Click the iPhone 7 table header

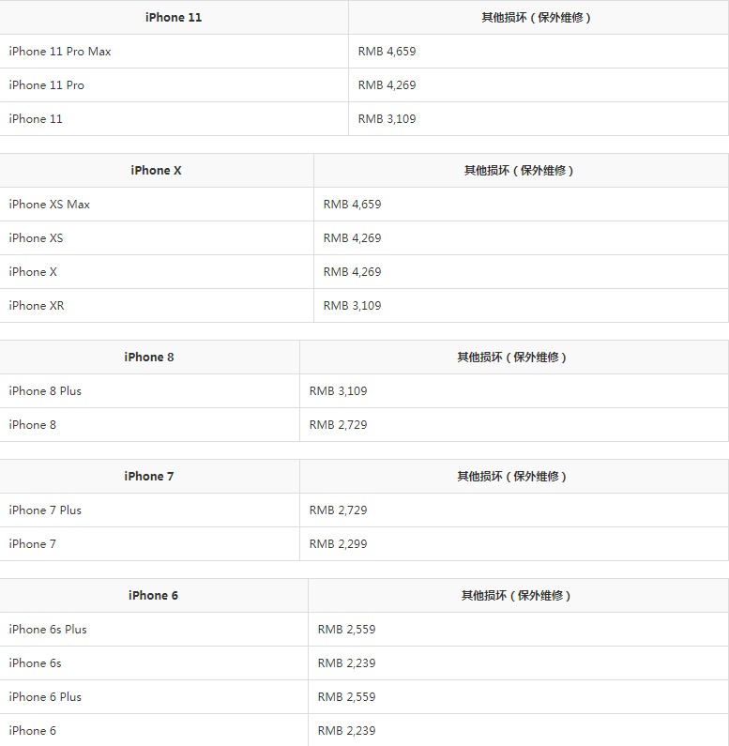point(149,476)
